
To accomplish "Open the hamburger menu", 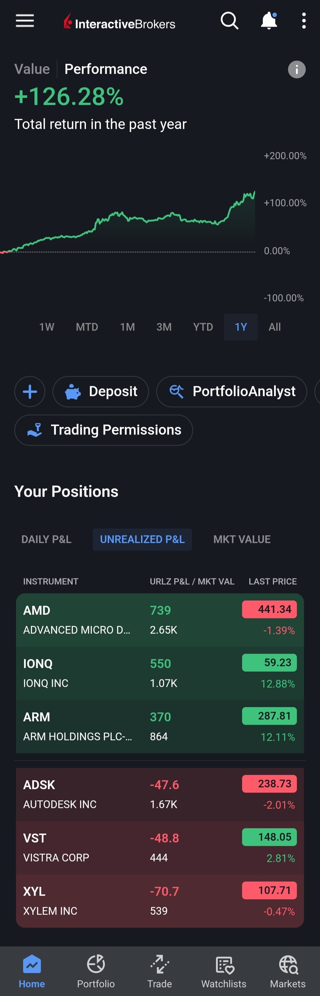I will point(25,21).
